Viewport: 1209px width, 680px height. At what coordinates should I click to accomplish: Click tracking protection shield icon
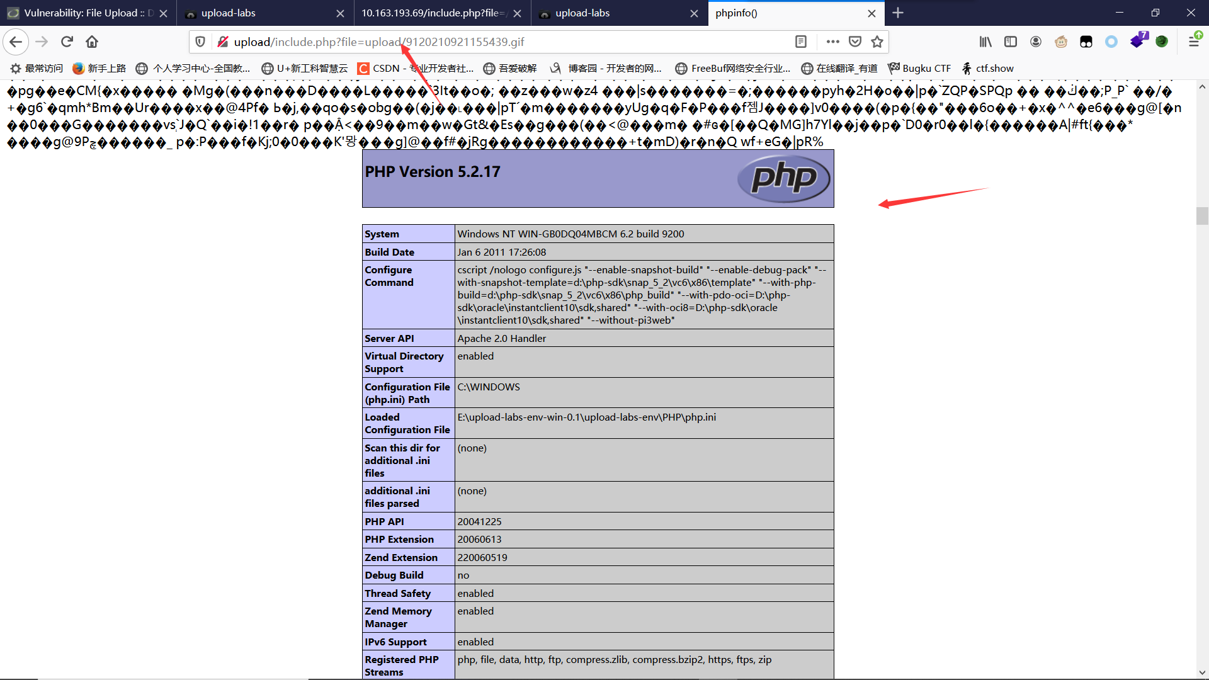click(200, 42)
